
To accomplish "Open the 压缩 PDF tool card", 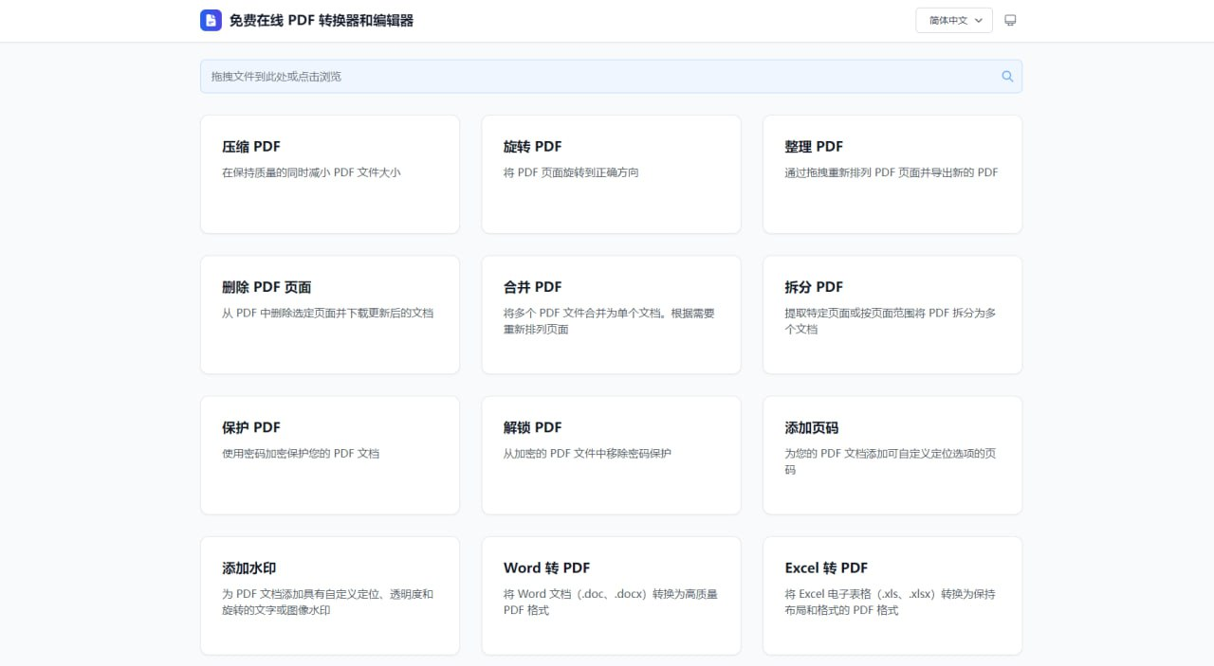I will pyautogui.click(x=329, y=174).
